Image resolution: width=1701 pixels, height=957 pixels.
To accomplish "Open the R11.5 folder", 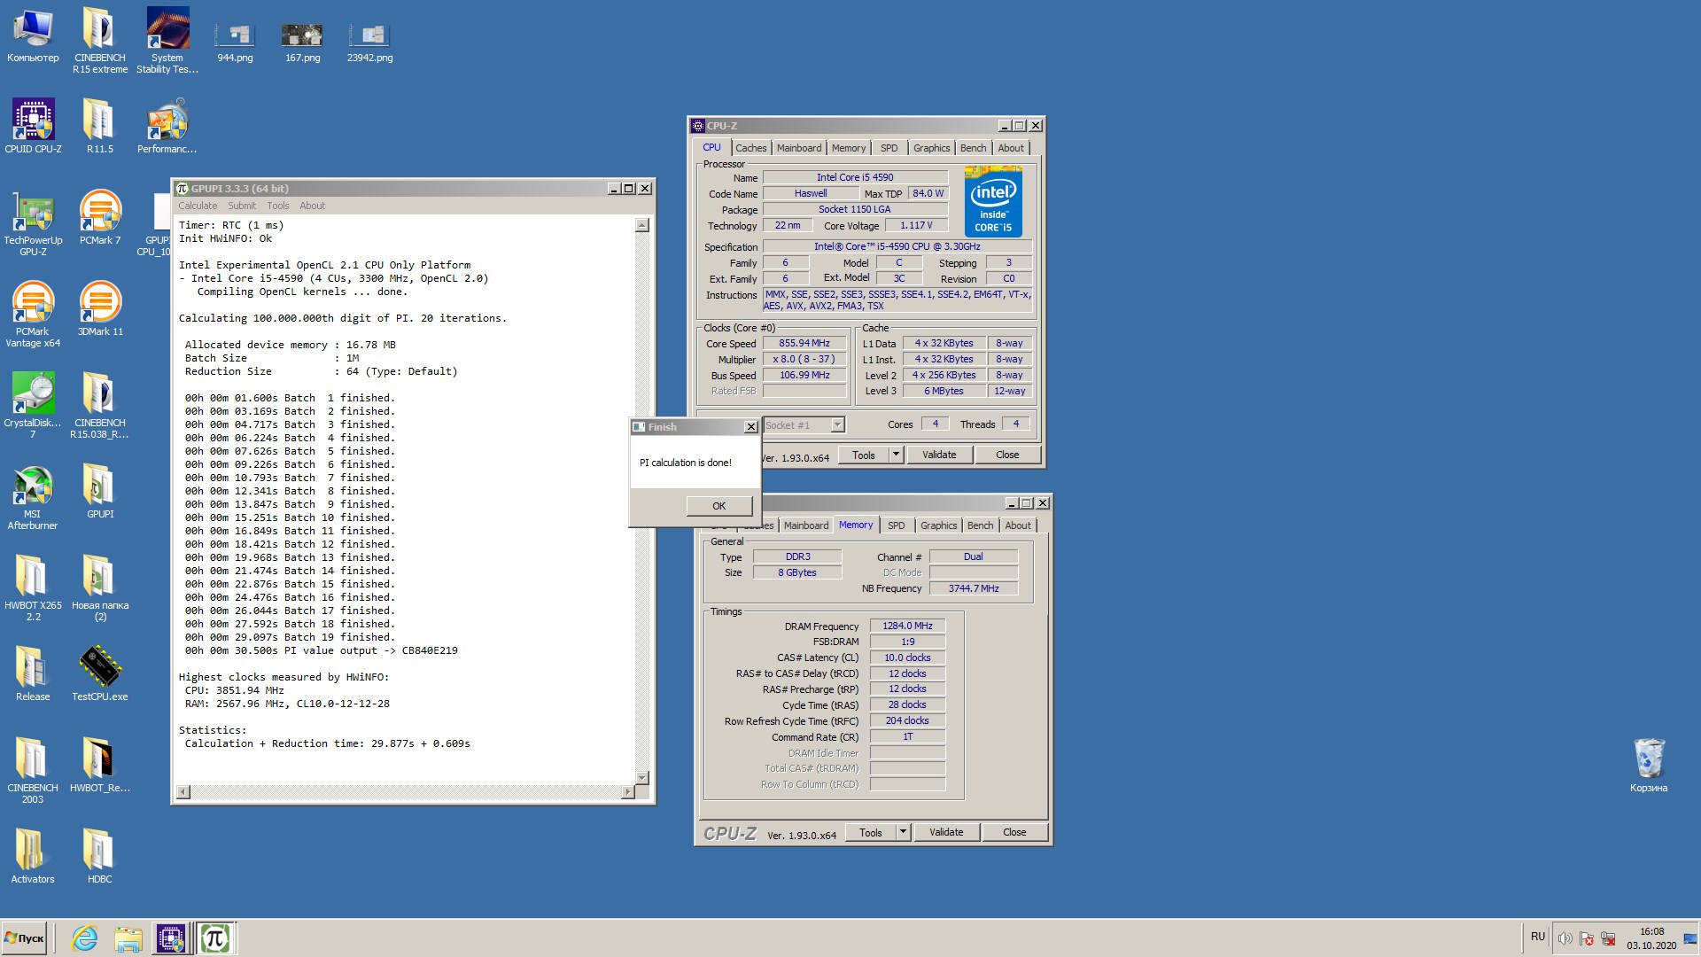I will [100, 126].
